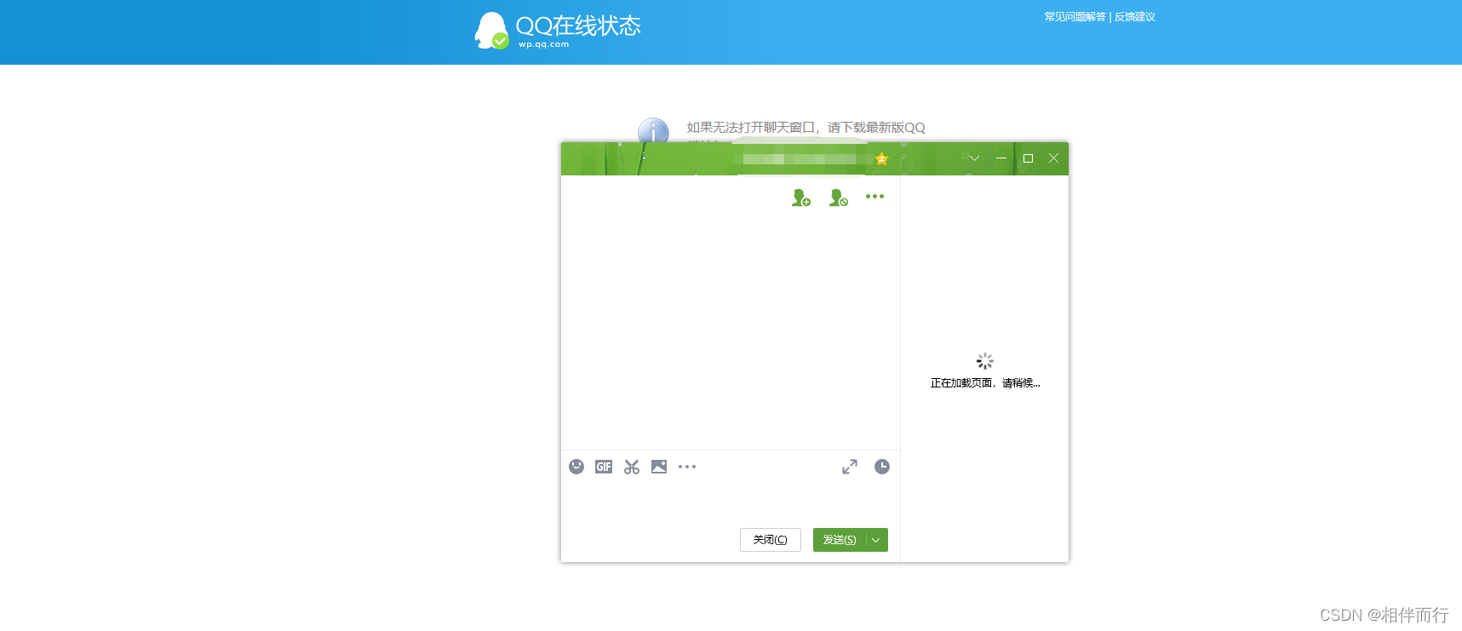Click the 请下载最新版QQ notice text

876,128
